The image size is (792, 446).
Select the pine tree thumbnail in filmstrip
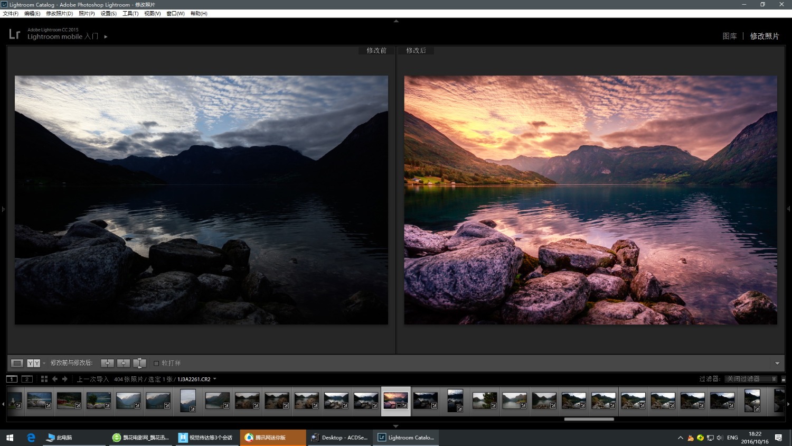[485, 400]
